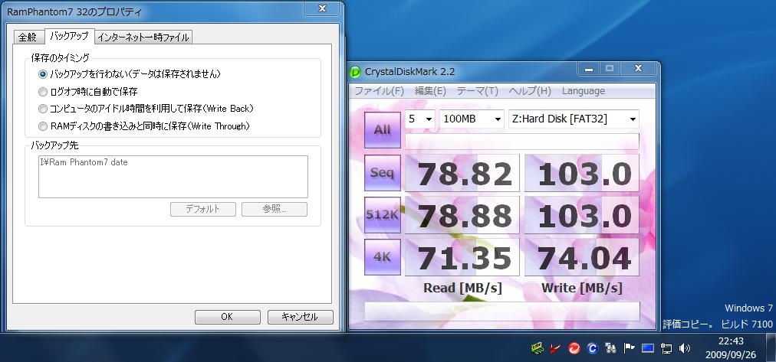Click the Seq read value 78.82
Screen dimensions: 776x362
pos(462,173)
